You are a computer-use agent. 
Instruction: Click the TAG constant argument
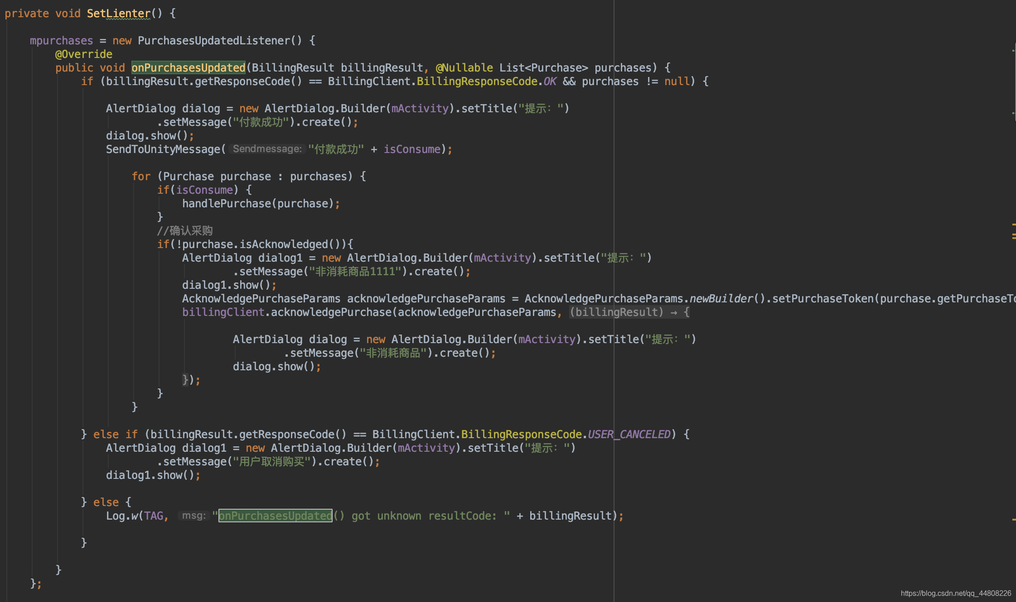(x=154, y=516)
